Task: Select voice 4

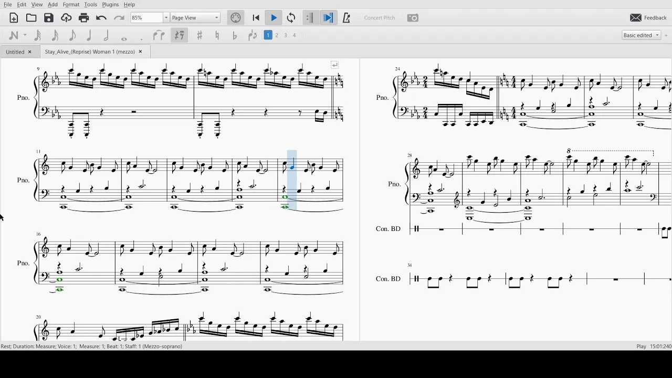Action: [x=295, y=35]
